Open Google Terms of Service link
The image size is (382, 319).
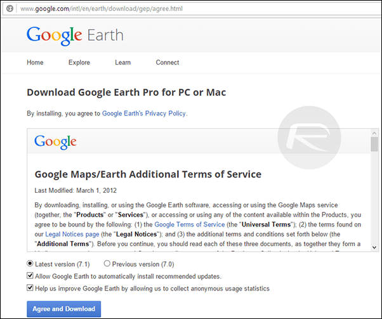pyautogui.click(x=190, y=225)
